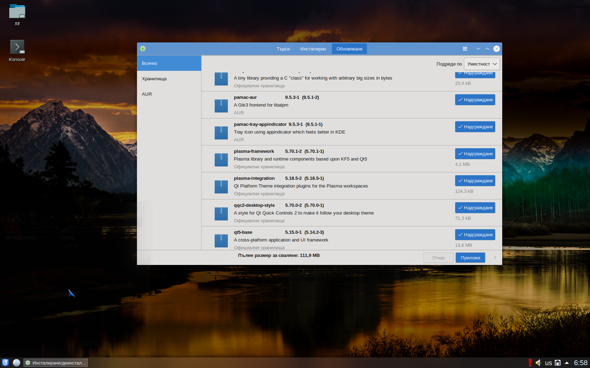Click the Инсталиране/деинстал… taskbar entry
The height and width of the screenshot is (368, 590).
[56, 363]
